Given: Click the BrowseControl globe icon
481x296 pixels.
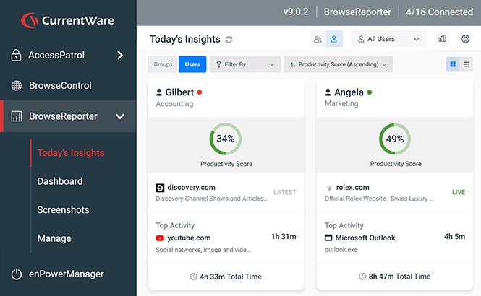Looking at the screenshot, I should coord(17,85).
